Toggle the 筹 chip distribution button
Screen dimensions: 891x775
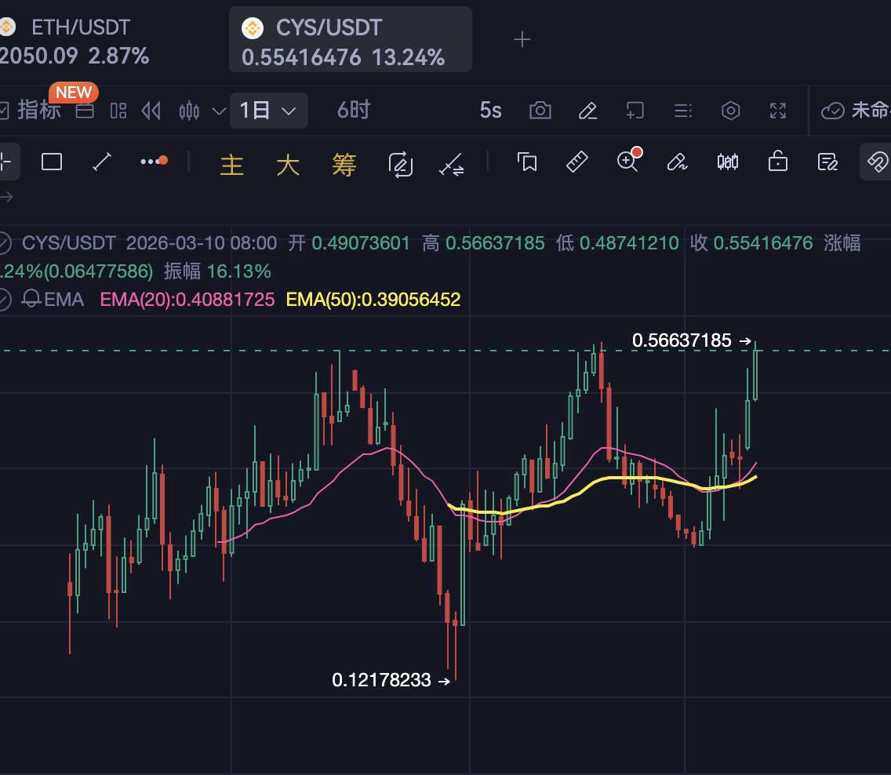click(x=344, y=165)
